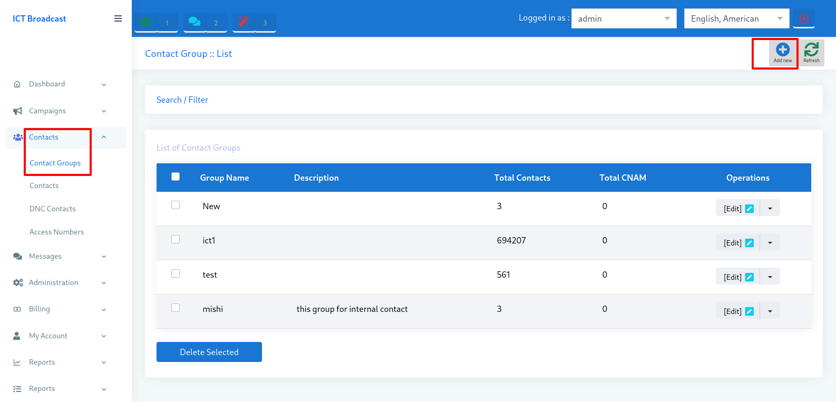
Task: Open operations dropdown arrow for test
Action: [x=770, y=277]
